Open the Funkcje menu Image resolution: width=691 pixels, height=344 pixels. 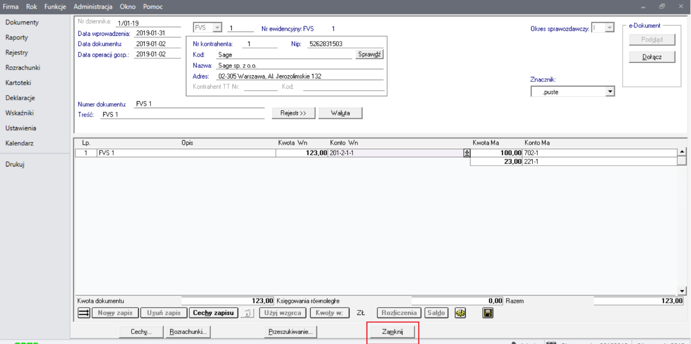(x=55, y=6)
